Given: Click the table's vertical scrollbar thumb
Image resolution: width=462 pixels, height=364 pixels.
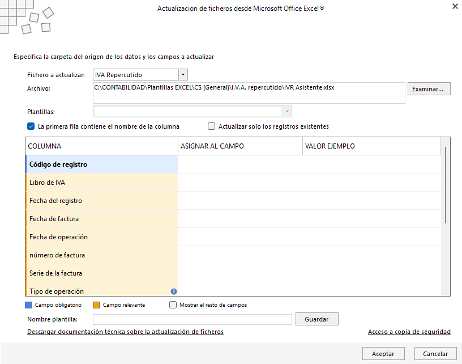Looking at the screenshot, I should click(x=446, y=185).
